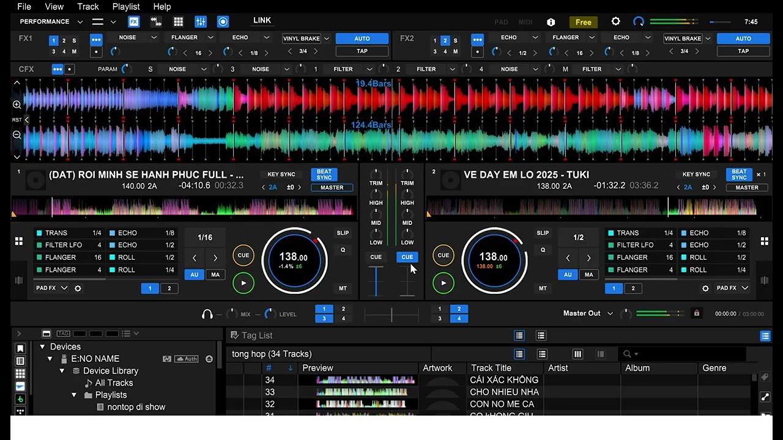This screenshot has width=783, height=440.
Task: Open the sampler grid panel icon
Action: (178, 21)
